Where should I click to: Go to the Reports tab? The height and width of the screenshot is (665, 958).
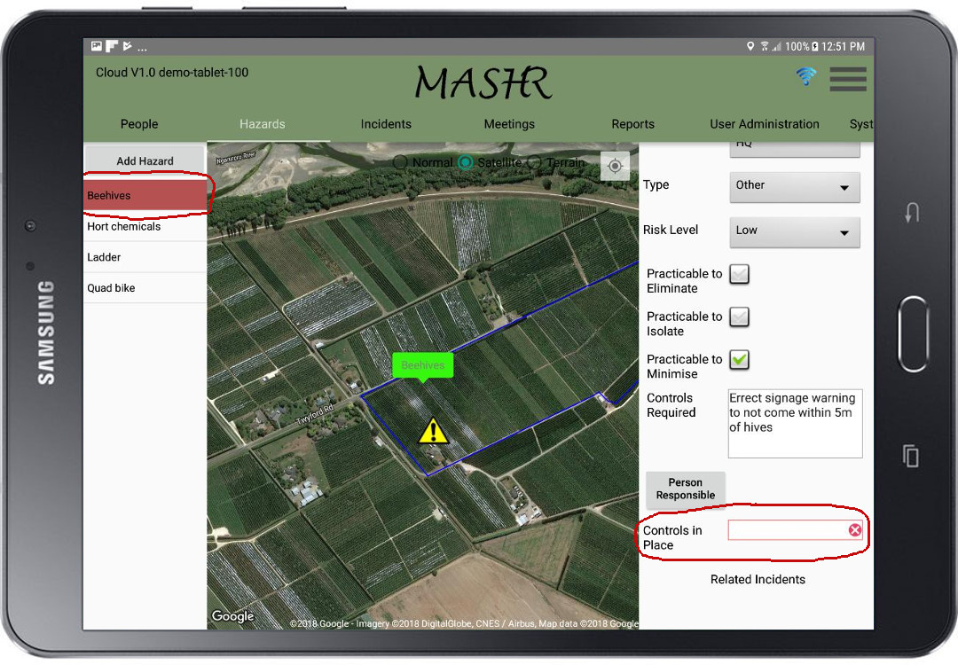(632, 124)
